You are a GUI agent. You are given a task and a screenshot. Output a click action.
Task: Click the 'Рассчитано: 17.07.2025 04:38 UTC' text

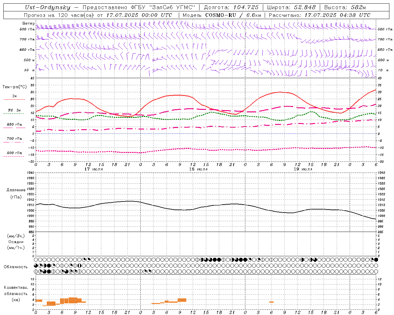320,15
